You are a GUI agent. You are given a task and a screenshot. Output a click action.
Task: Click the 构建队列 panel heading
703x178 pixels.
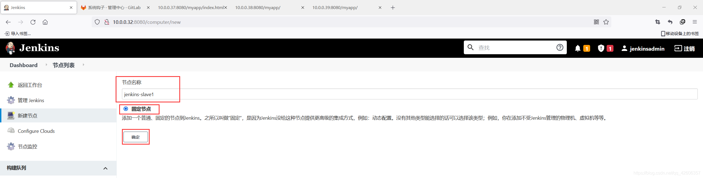[x=16, y=168]
